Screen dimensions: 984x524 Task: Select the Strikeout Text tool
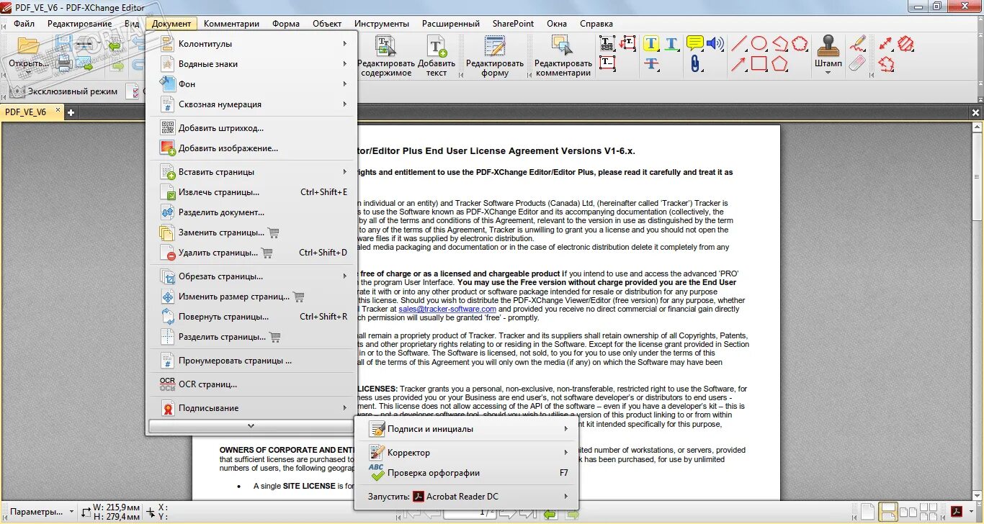[651, 63]
